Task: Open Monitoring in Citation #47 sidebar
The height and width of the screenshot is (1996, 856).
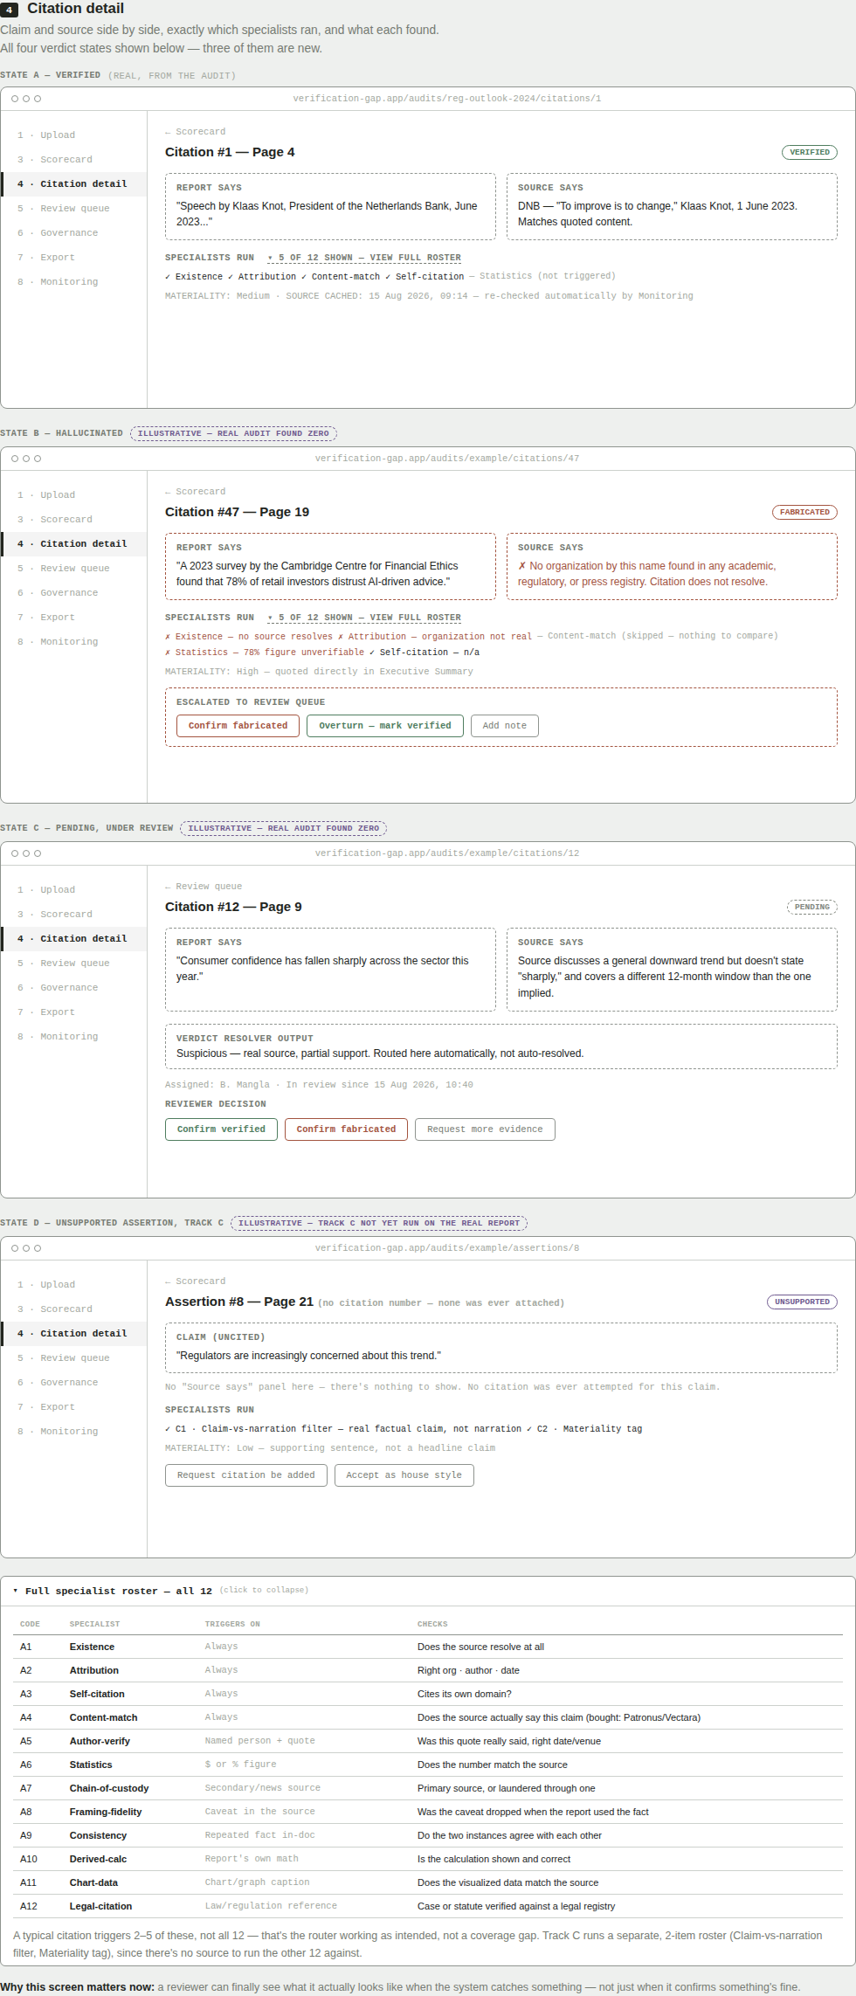Action: click(x=73, y=642)
